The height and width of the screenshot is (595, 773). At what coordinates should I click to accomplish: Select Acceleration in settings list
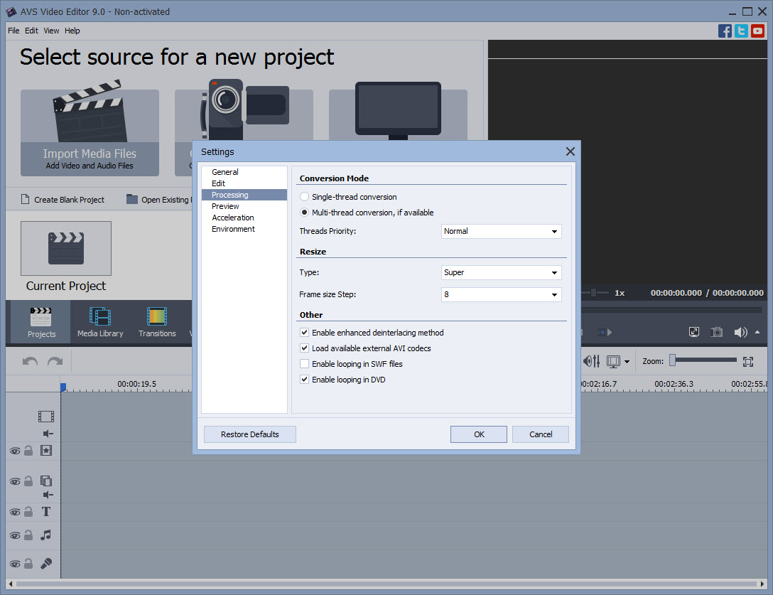(x=232, y=218)
